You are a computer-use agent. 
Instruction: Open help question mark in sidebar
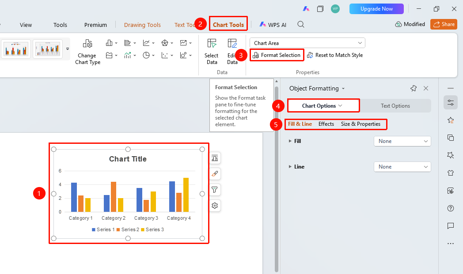point(451,208)
